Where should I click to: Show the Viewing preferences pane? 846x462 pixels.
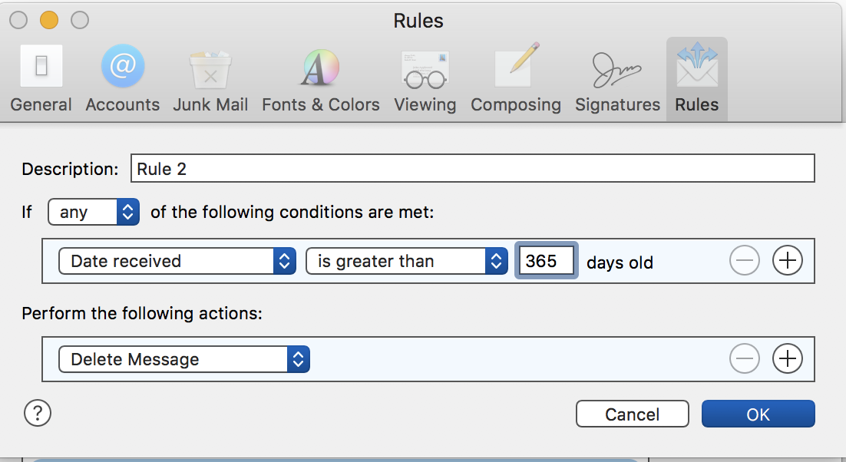[x=425, y=81]
